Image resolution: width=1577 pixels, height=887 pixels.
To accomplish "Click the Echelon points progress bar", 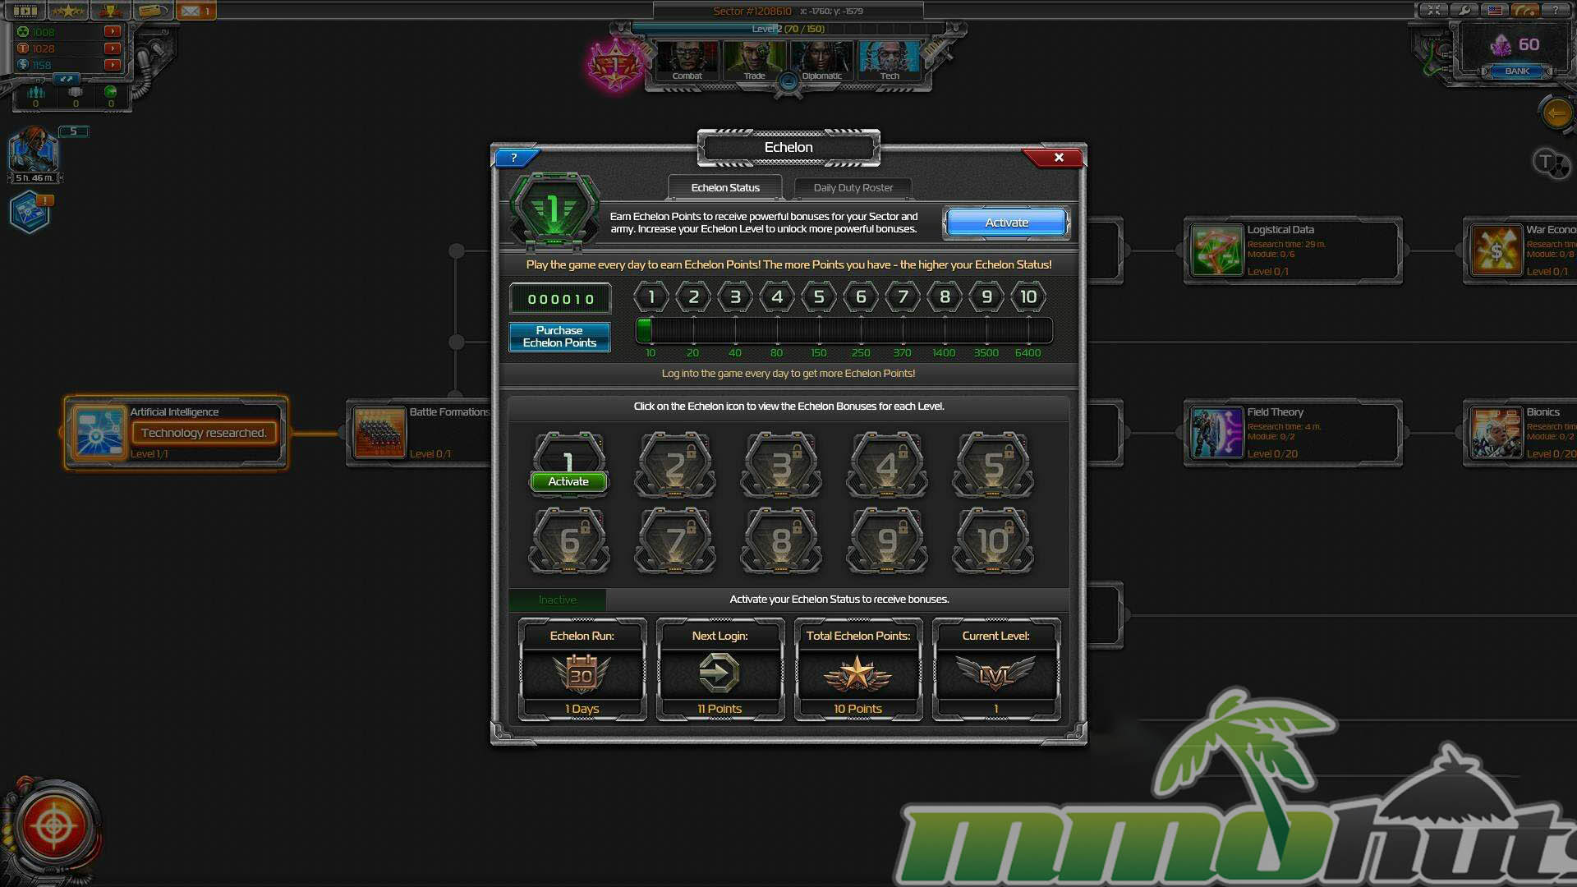I will click(844, 331).
